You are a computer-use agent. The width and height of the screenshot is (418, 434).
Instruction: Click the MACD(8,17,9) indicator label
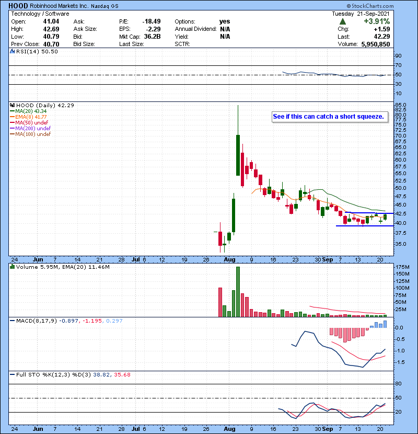tap(37, 321)
